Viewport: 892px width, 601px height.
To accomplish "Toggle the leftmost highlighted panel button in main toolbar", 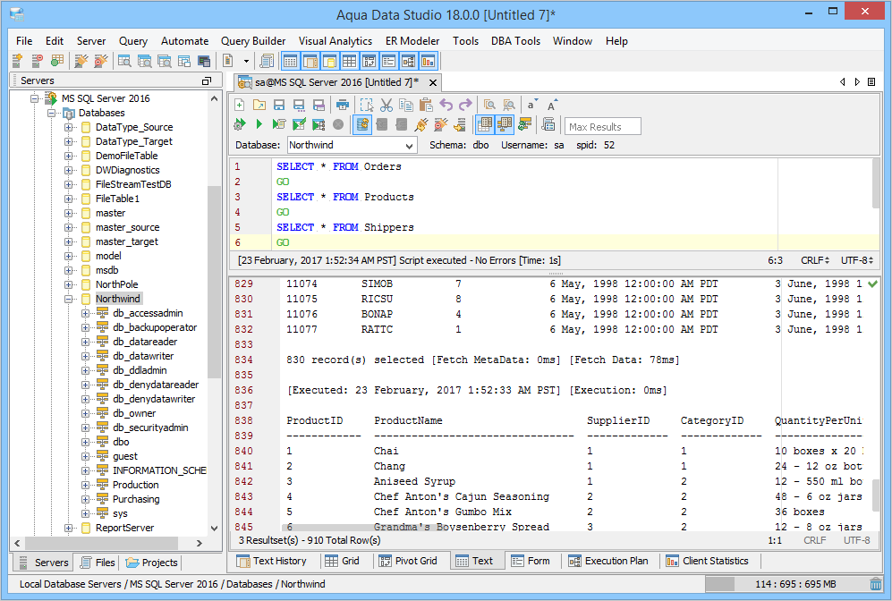I will tap(290, 62).
